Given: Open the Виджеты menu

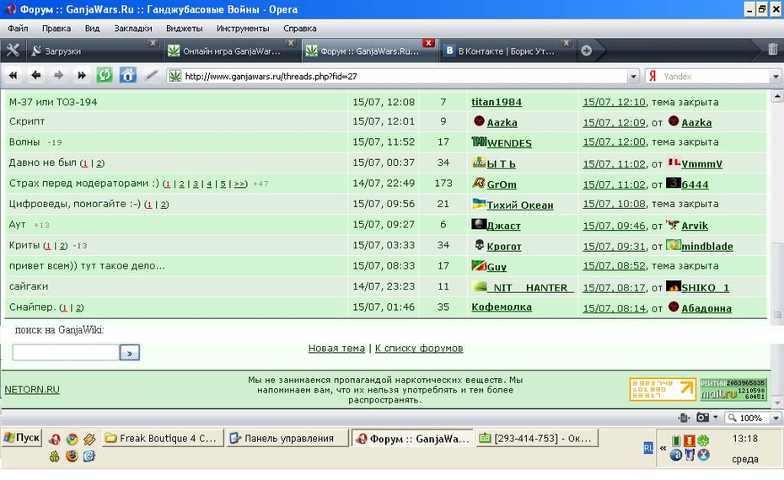Looking at the screenshot, I should [x=184, y=29].
